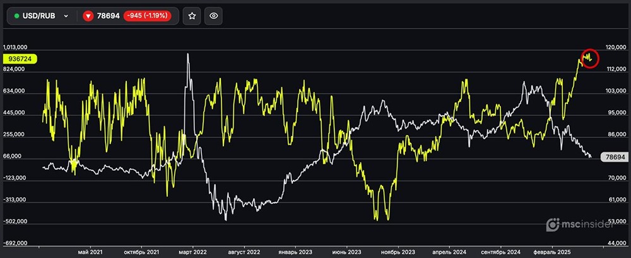631x258 pixels.
Task: Click the 445,000 left axis tick
Action: pyautogui.click(x=14, y=113)
